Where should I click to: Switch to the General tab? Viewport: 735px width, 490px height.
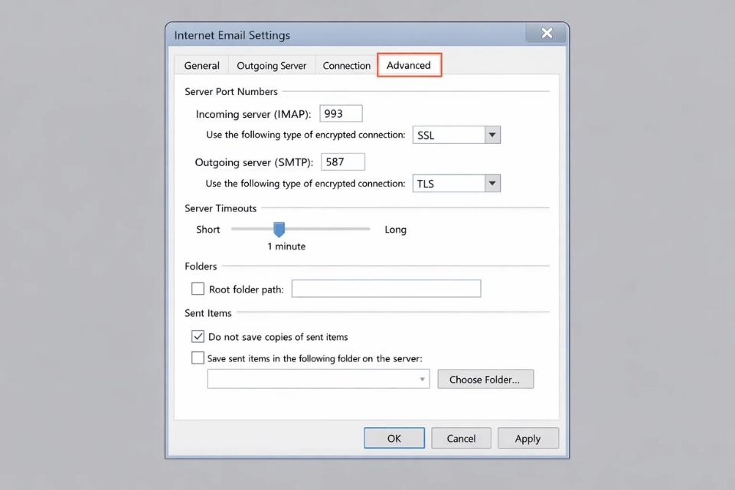tap(201, 65)
